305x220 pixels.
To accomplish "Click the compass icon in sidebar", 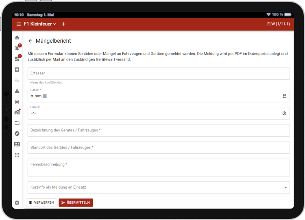I will (17, 133).
